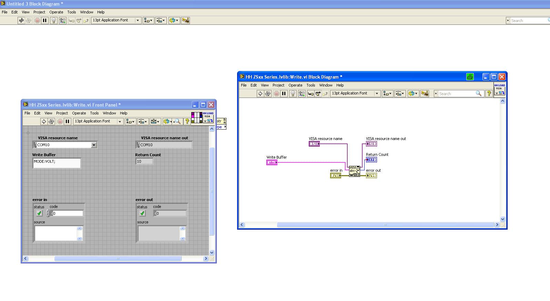The width and height of the screenshot is (550, 301).
Task: Click the Write Buffer terminal on block diagram
Action: point(272,162)
